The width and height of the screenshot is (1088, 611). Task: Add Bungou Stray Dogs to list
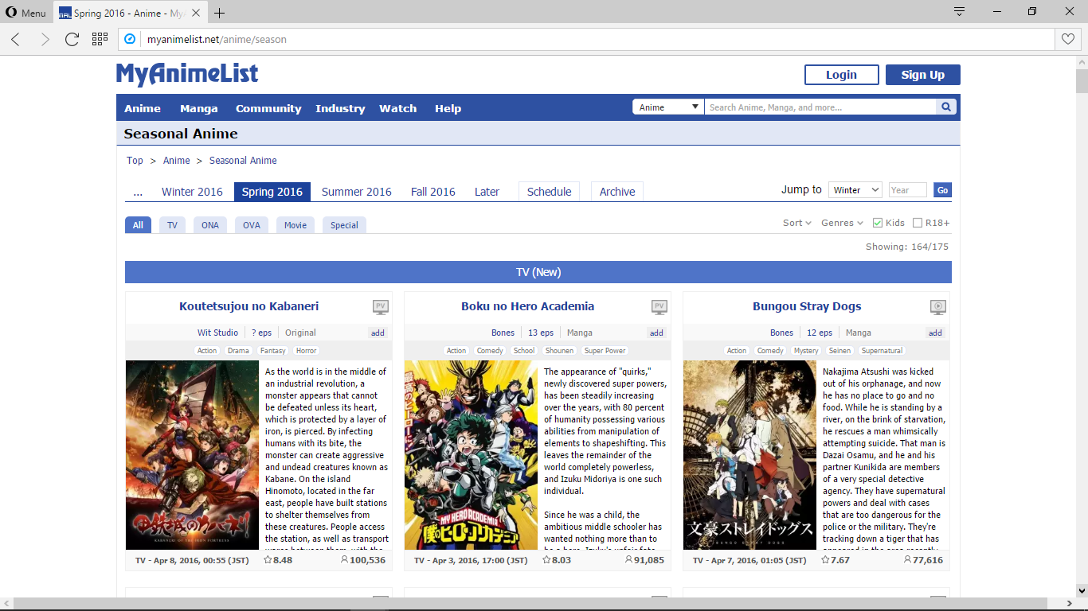tap(935, 333)
